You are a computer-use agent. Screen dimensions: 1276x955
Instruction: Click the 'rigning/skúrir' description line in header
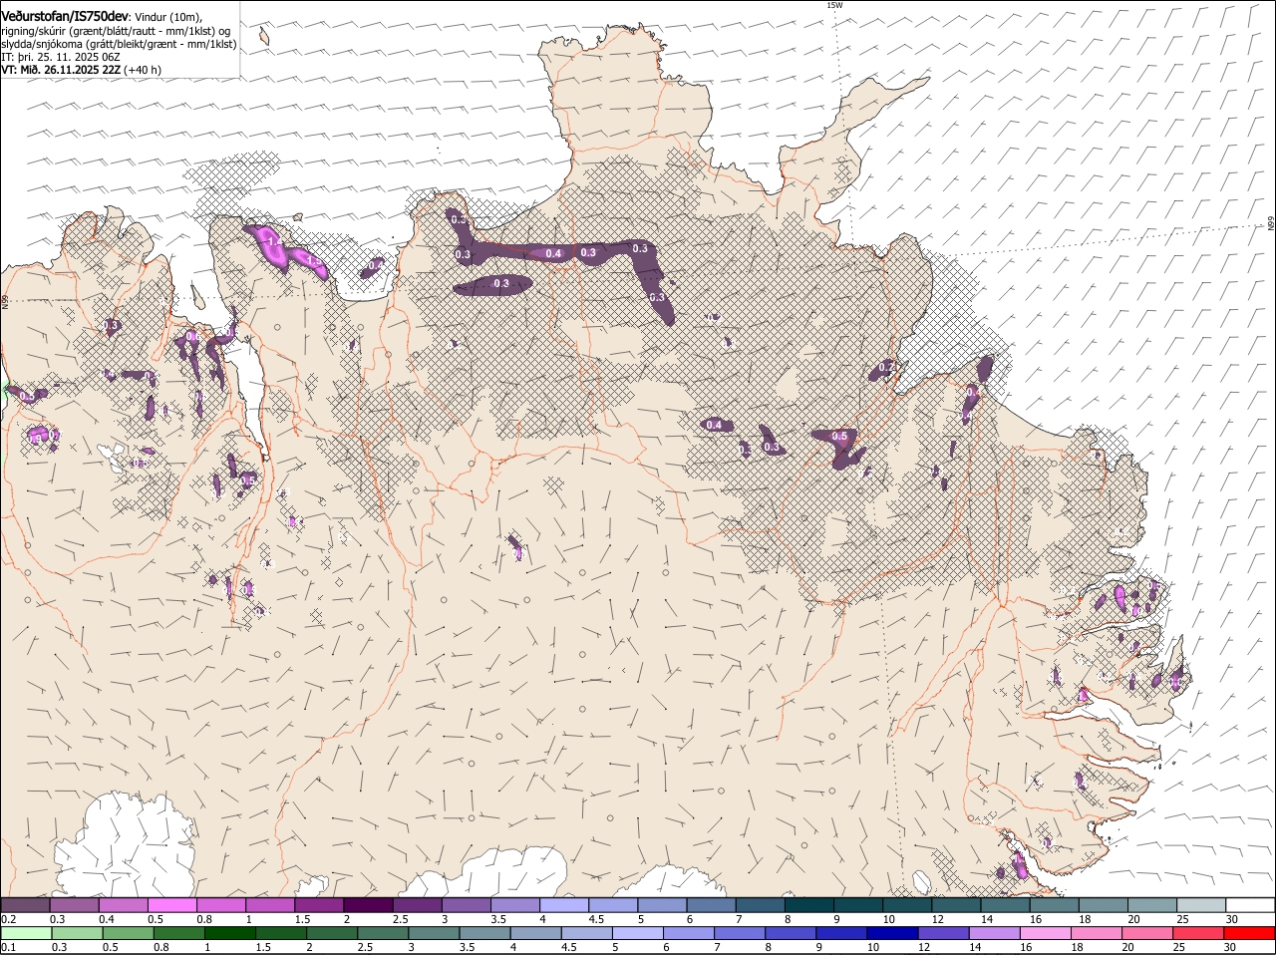(x=116, y=31)
